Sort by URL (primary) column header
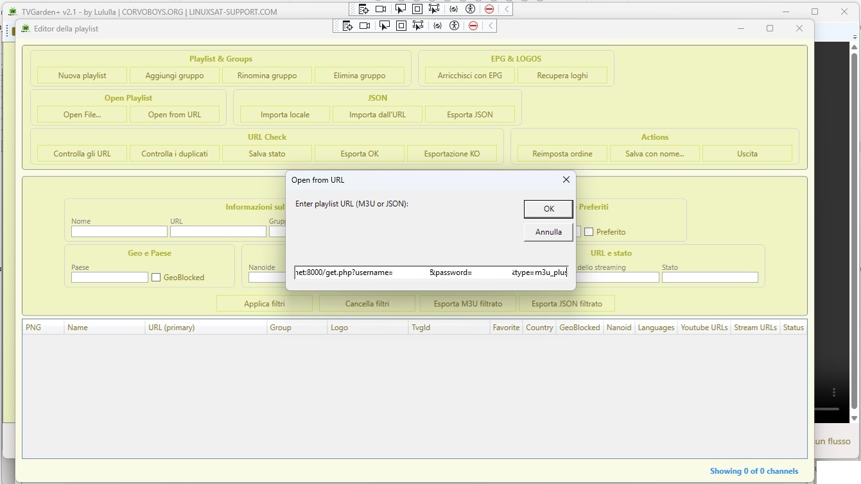 tap(206, 328)
